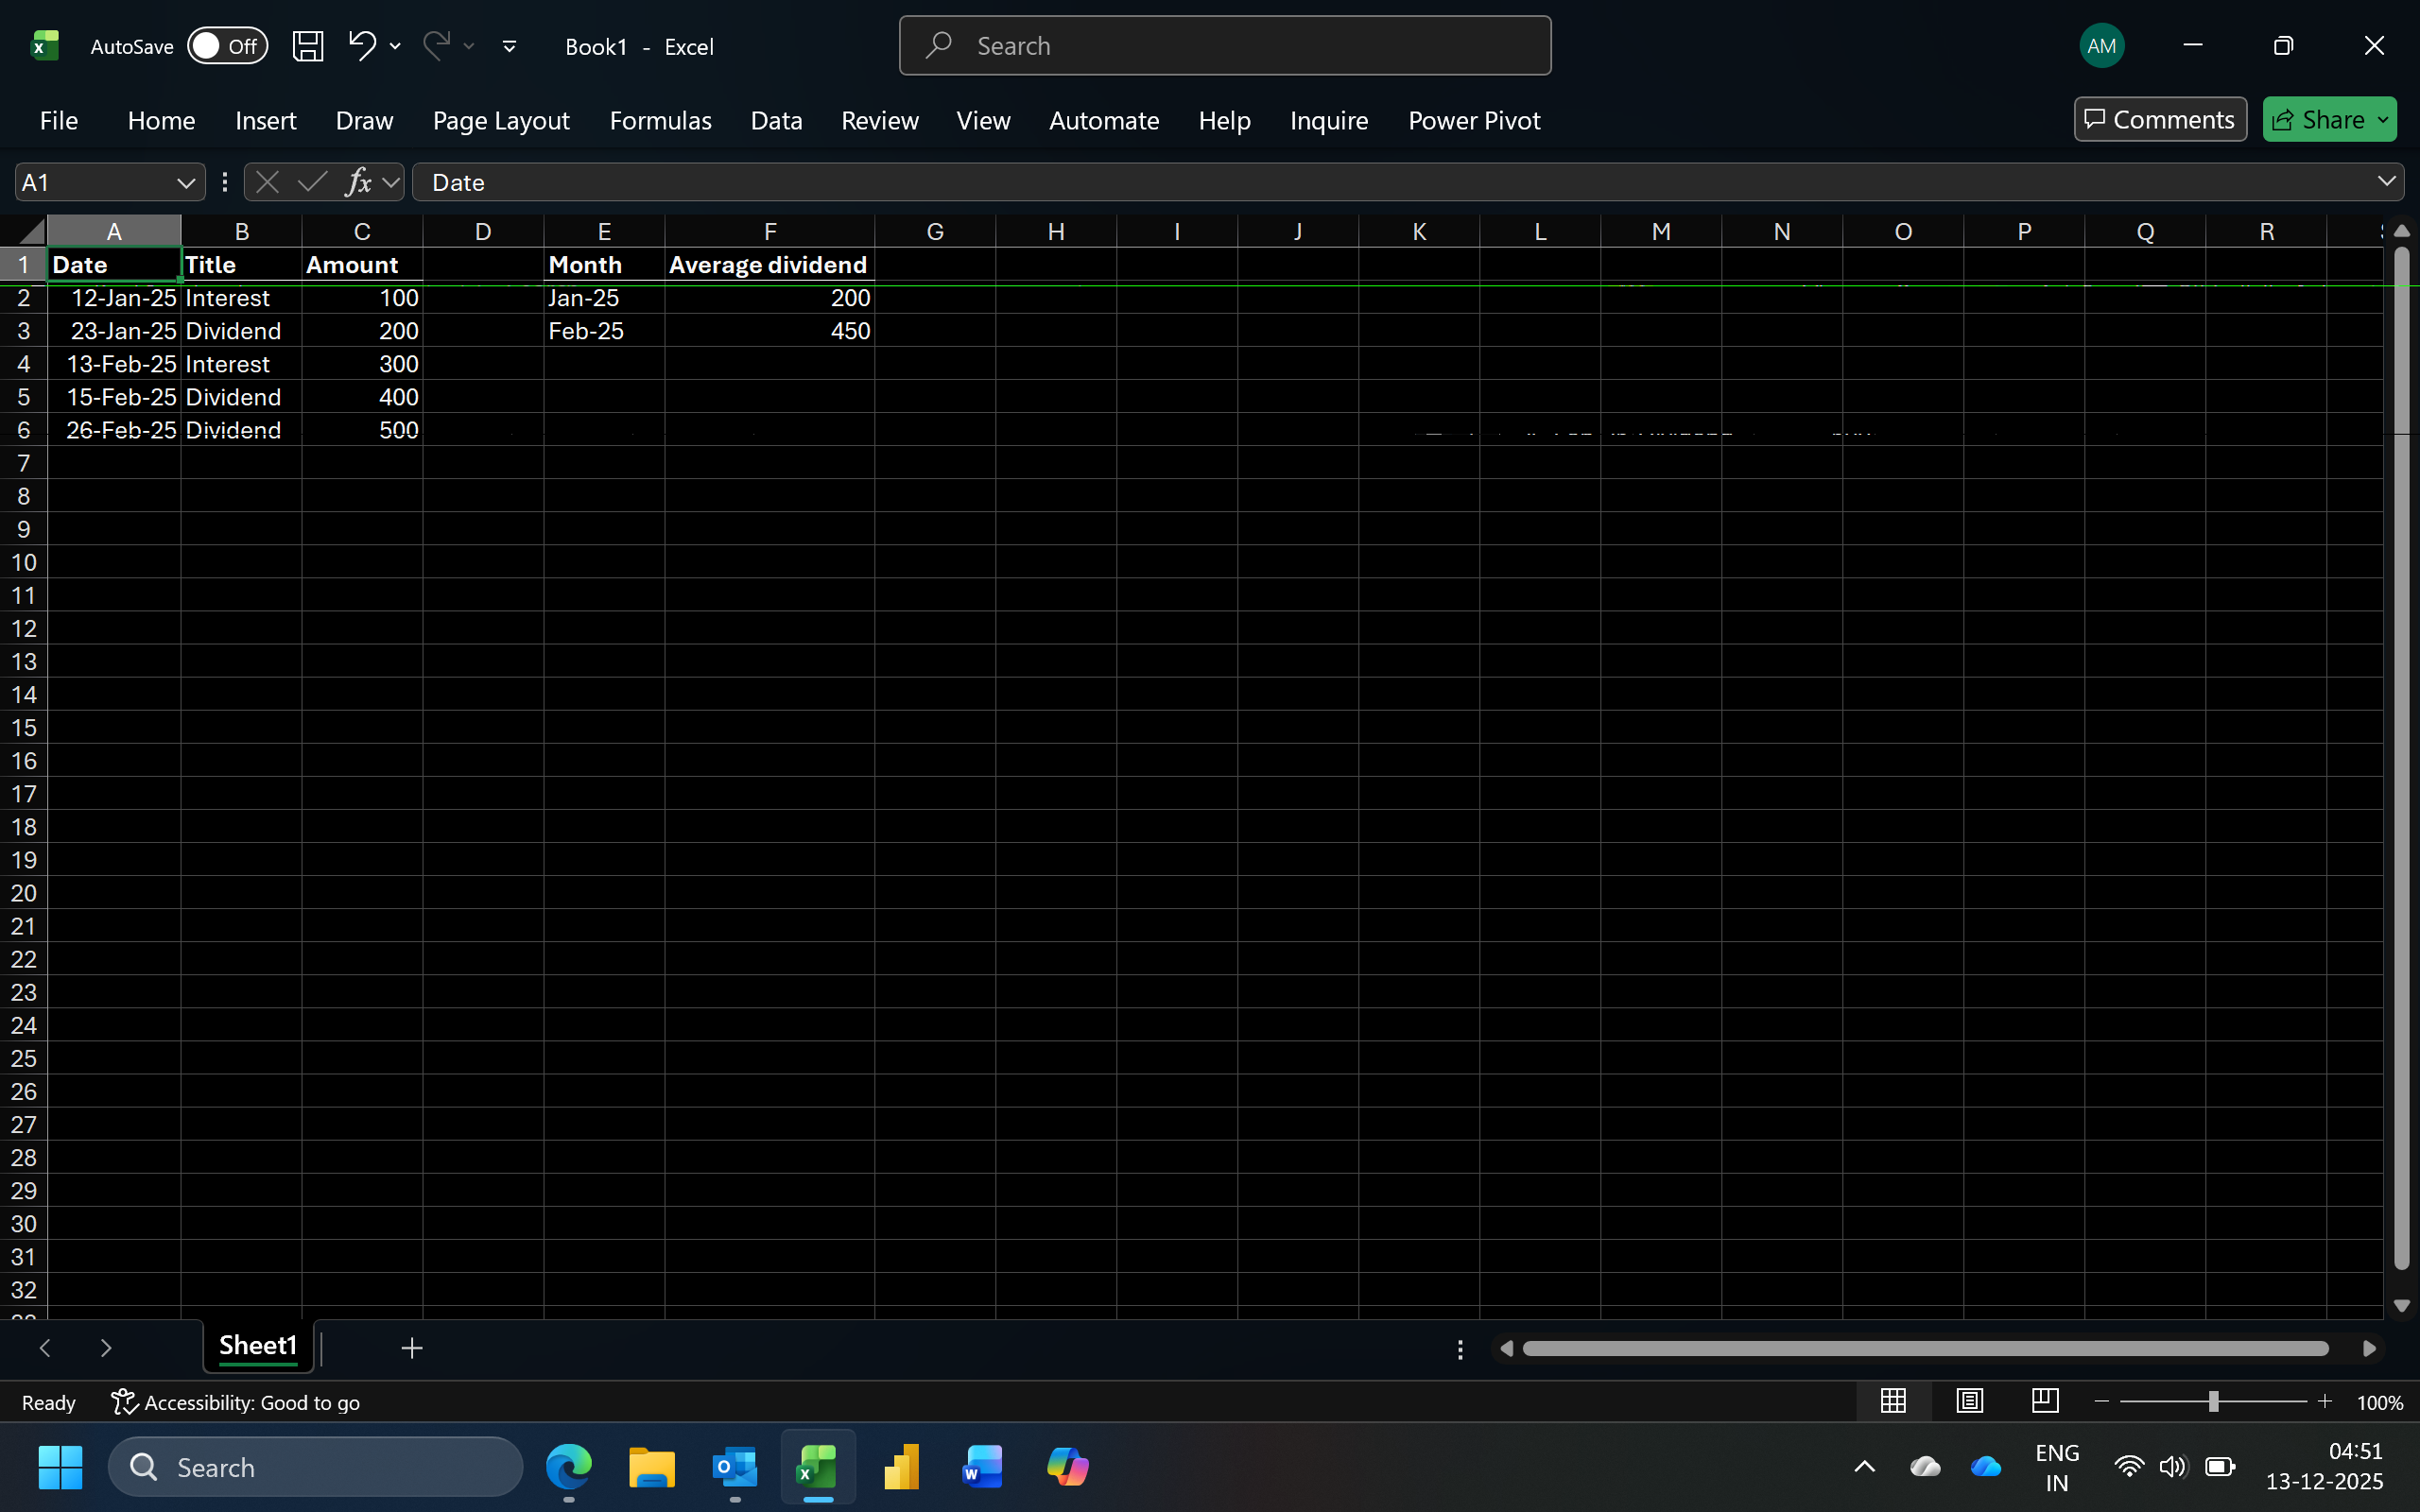The height and width of the screenshot is (1512, 2420).
Task: Click the Save icon in title bar
Action: pos(307,46)
